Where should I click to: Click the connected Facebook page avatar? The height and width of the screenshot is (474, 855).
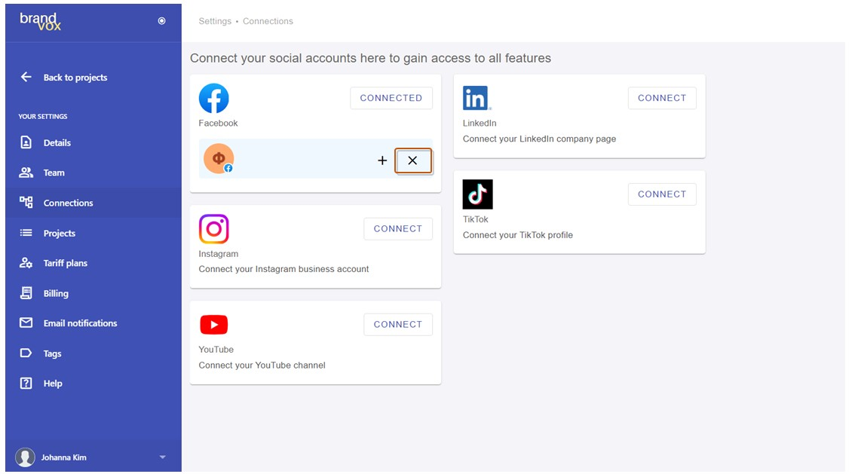[219, 158]
